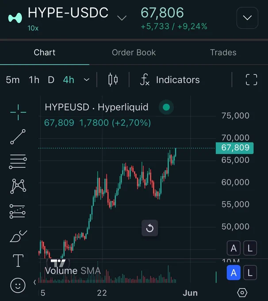268x301 pixels.
Task: Open the candlestick chart type selector
Action: pos(113,80)
